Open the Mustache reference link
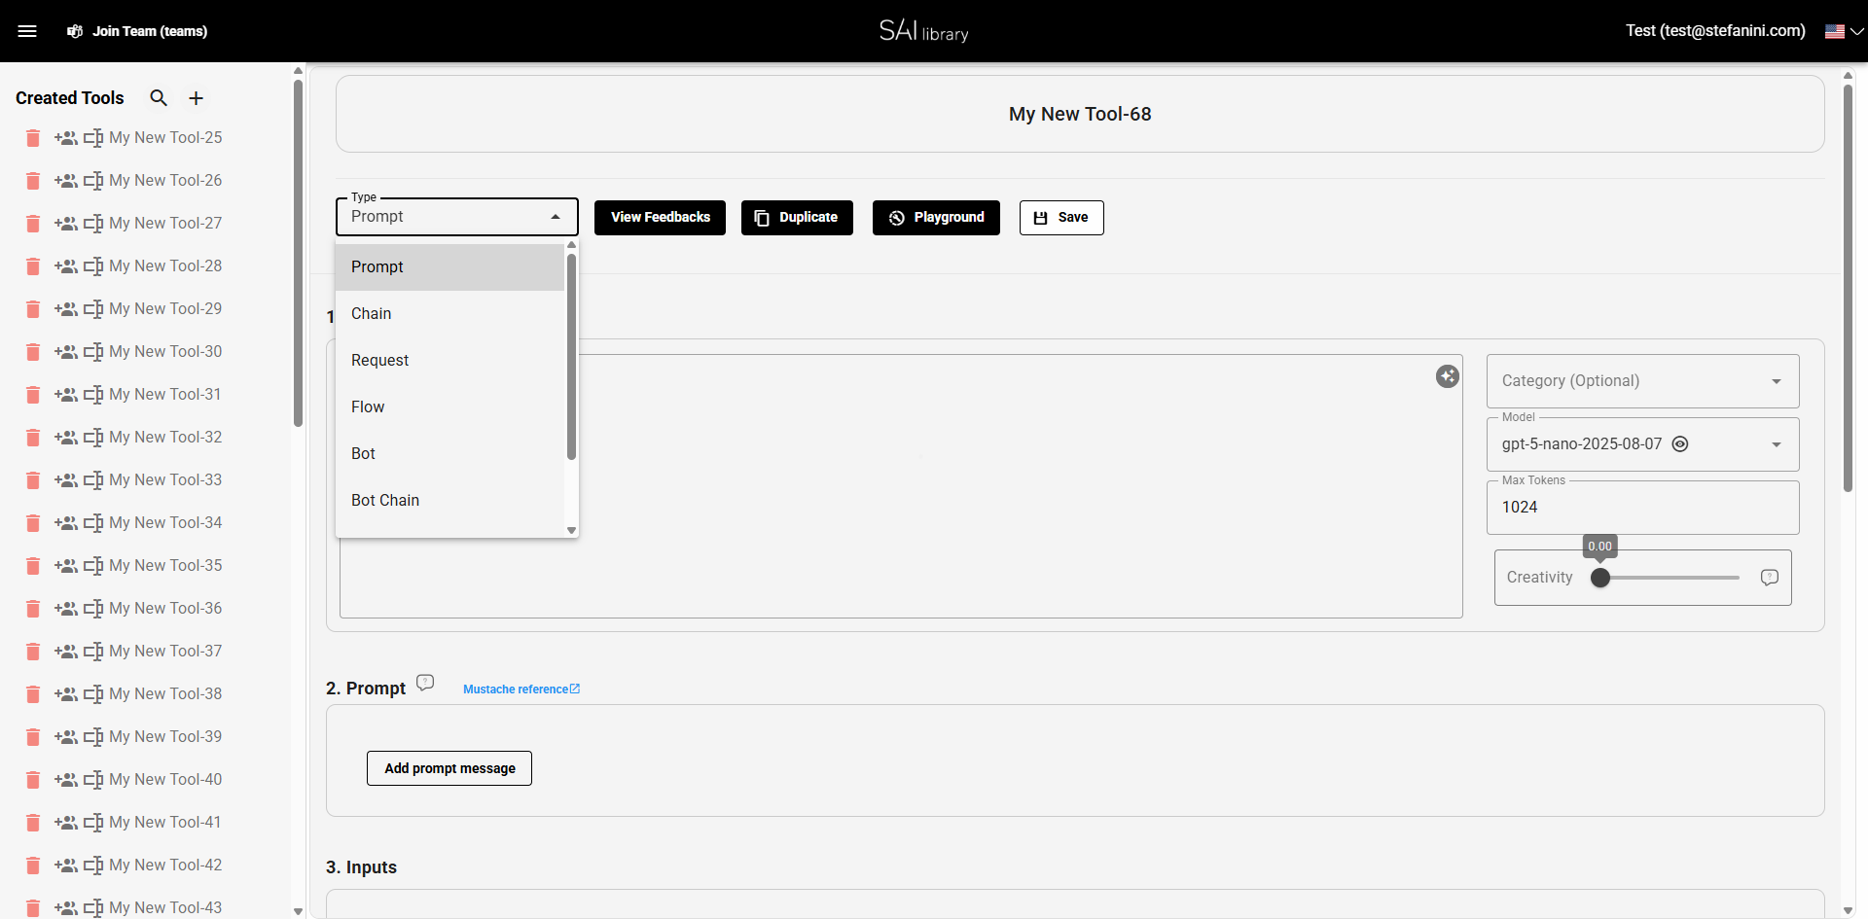 point(521,689)
